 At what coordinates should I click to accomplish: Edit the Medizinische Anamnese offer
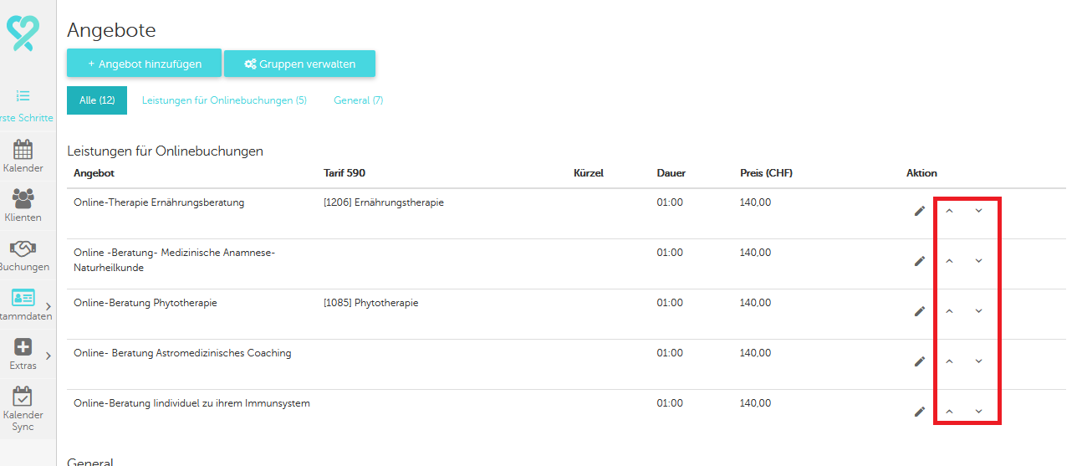920,261
